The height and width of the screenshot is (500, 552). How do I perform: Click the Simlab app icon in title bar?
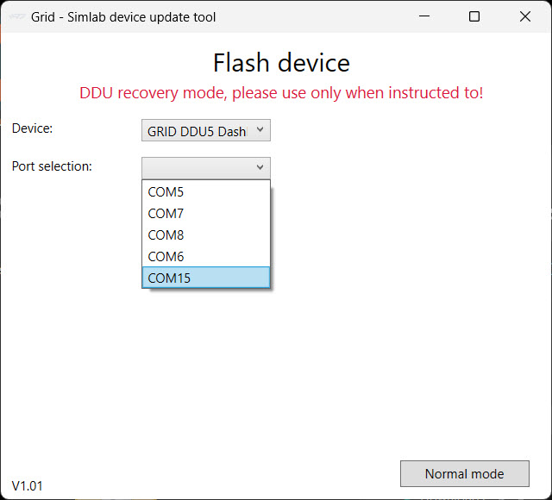click(16, 16)
